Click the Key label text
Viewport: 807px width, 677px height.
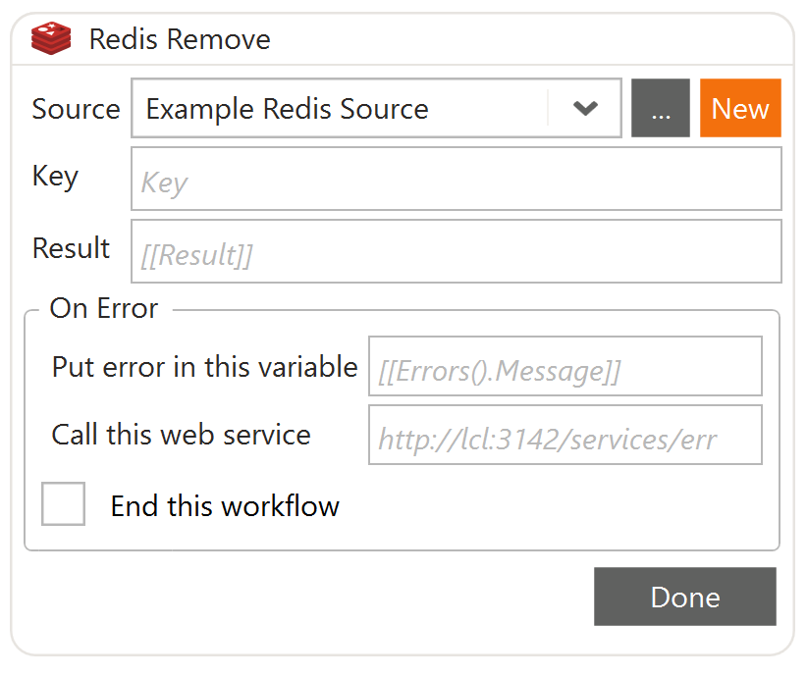(55, 177)
